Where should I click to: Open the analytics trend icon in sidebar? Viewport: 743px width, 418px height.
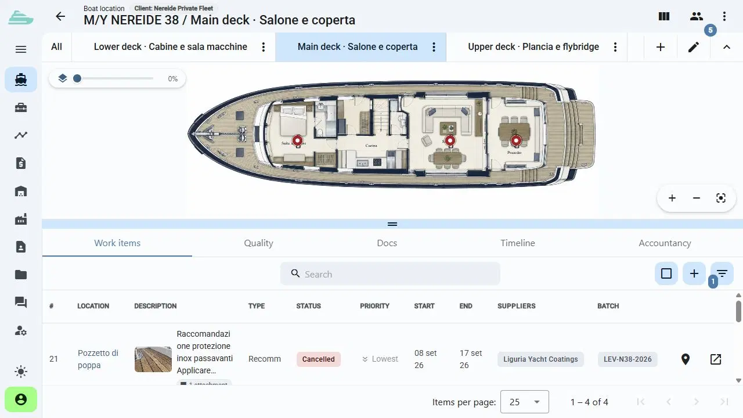[x=21, y=135]
